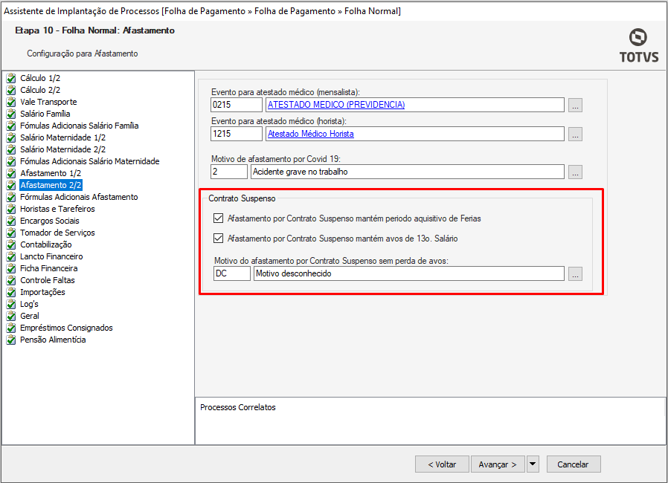Click the checkmark icon beside Salário Maternidade 2/2
This screenshot has height=483, width=668.
[11, 149]
